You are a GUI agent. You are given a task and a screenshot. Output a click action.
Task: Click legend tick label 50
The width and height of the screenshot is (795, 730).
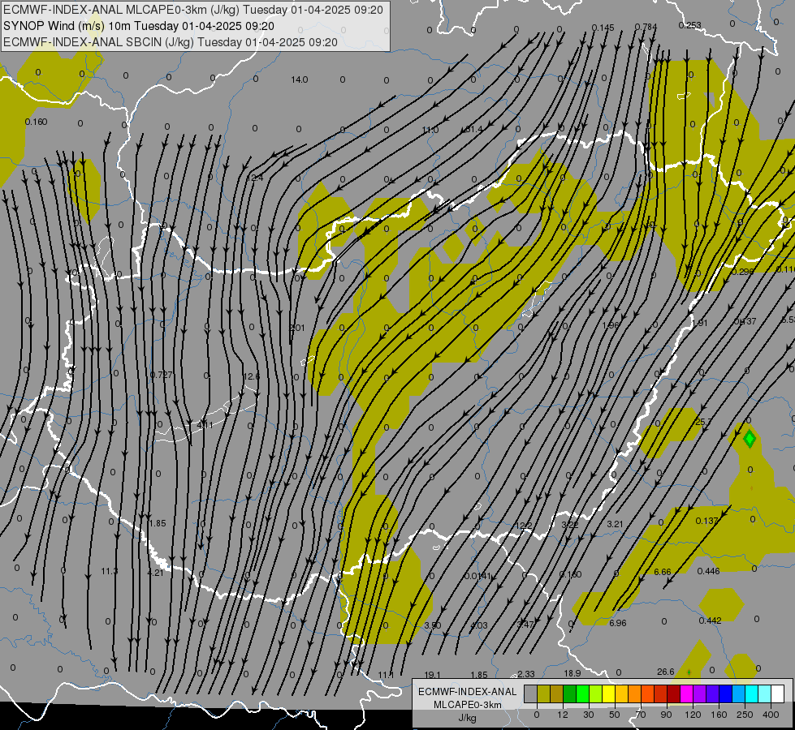[x=614, y=715]
